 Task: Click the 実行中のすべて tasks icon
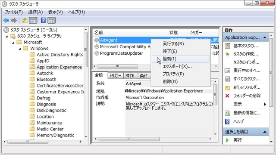[227, 71]
